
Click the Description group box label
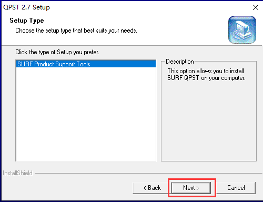(180, 62)
